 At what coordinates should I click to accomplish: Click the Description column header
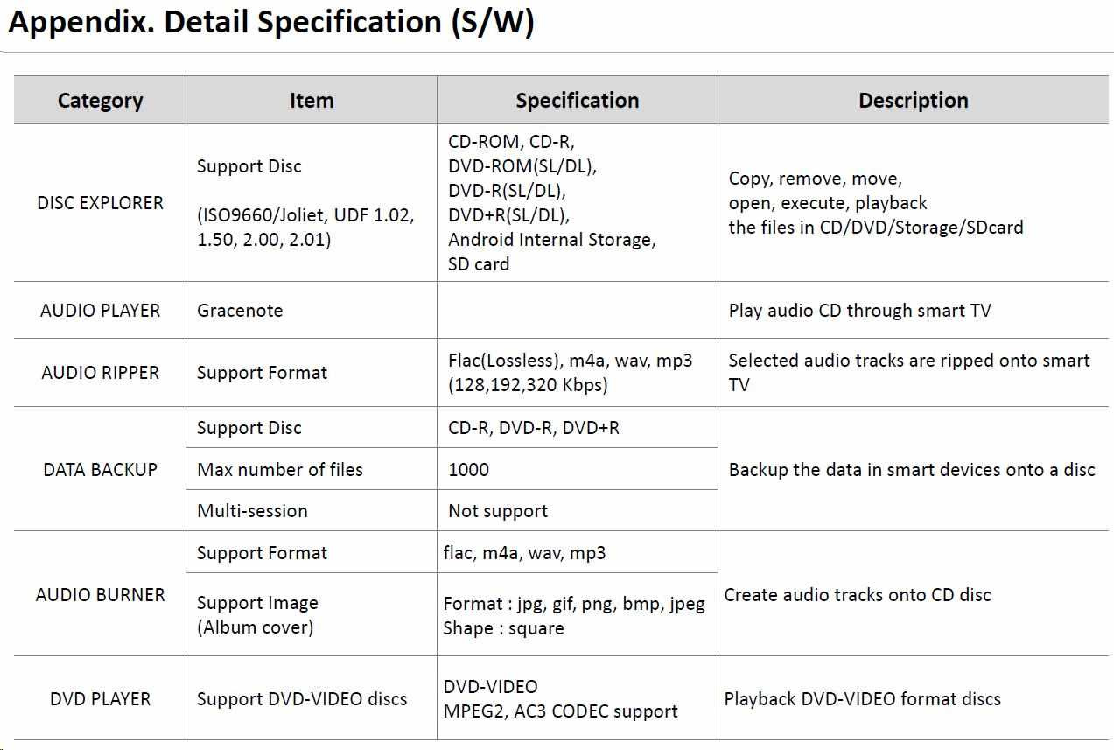913,101
